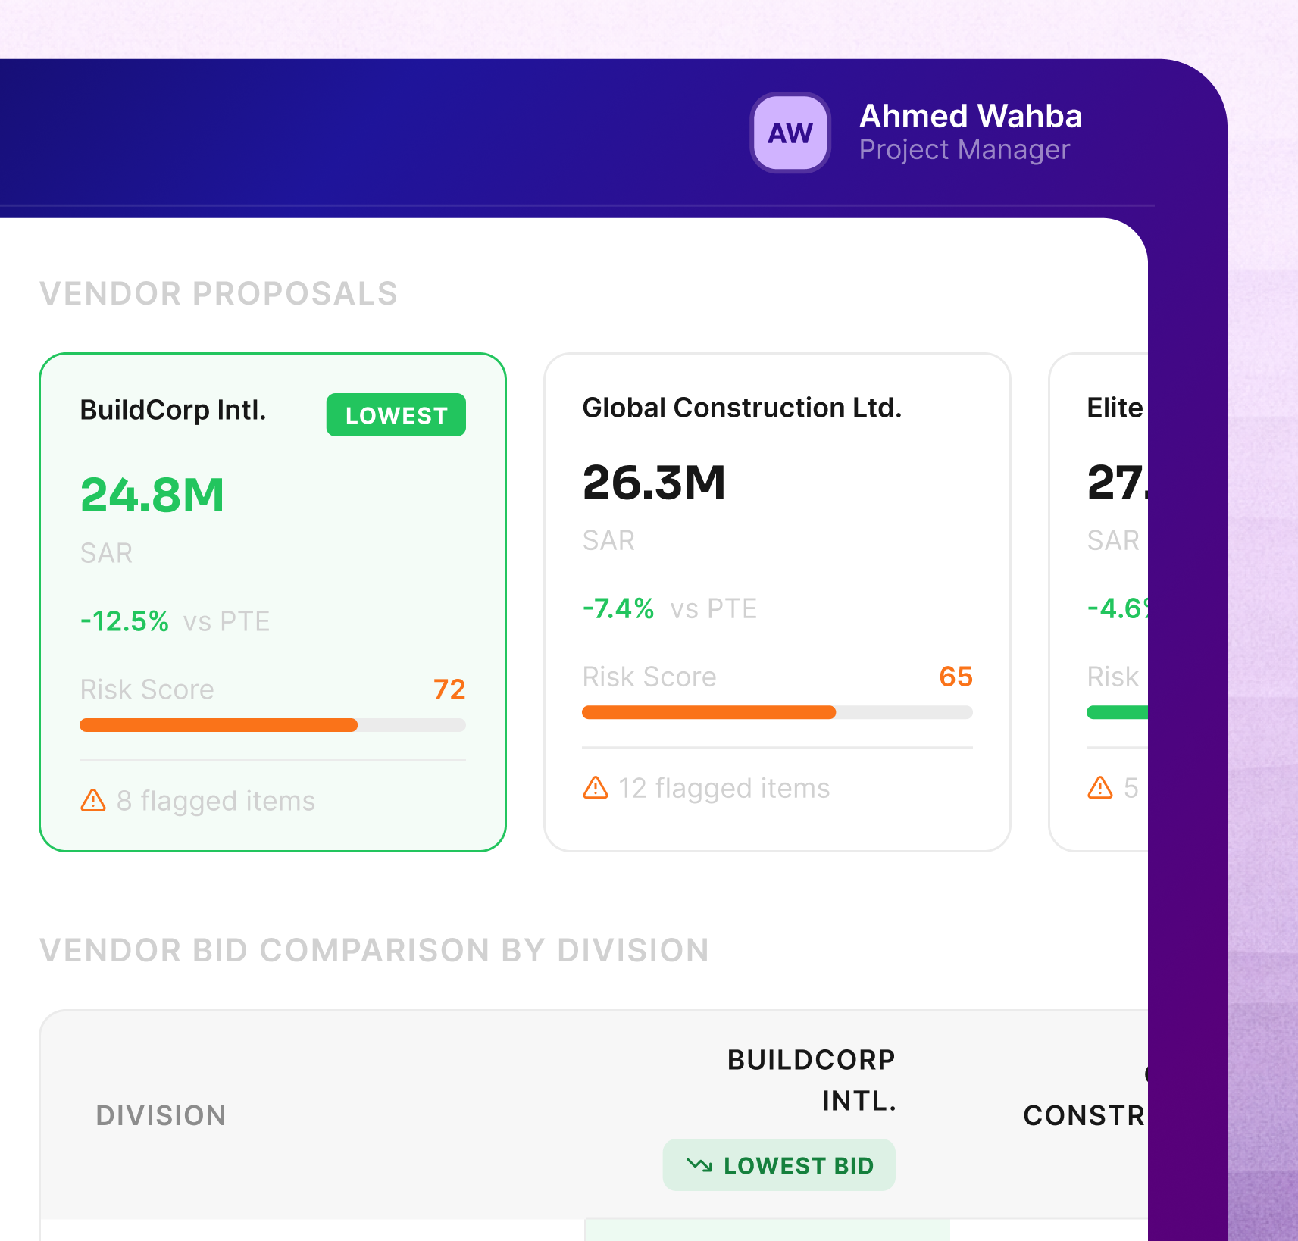
Task: Click Ahmed Wahba profile name
Action: [971, 116]
